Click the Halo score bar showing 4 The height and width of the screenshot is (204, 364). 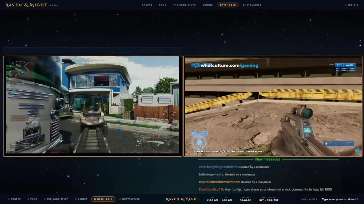coord(338,143)
